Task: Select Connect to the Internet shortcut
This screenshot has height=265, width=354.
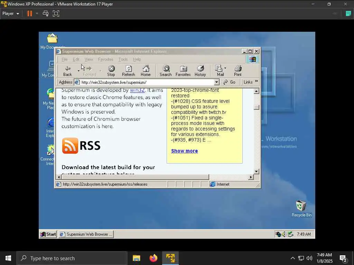Action: (x=48, y=155)
